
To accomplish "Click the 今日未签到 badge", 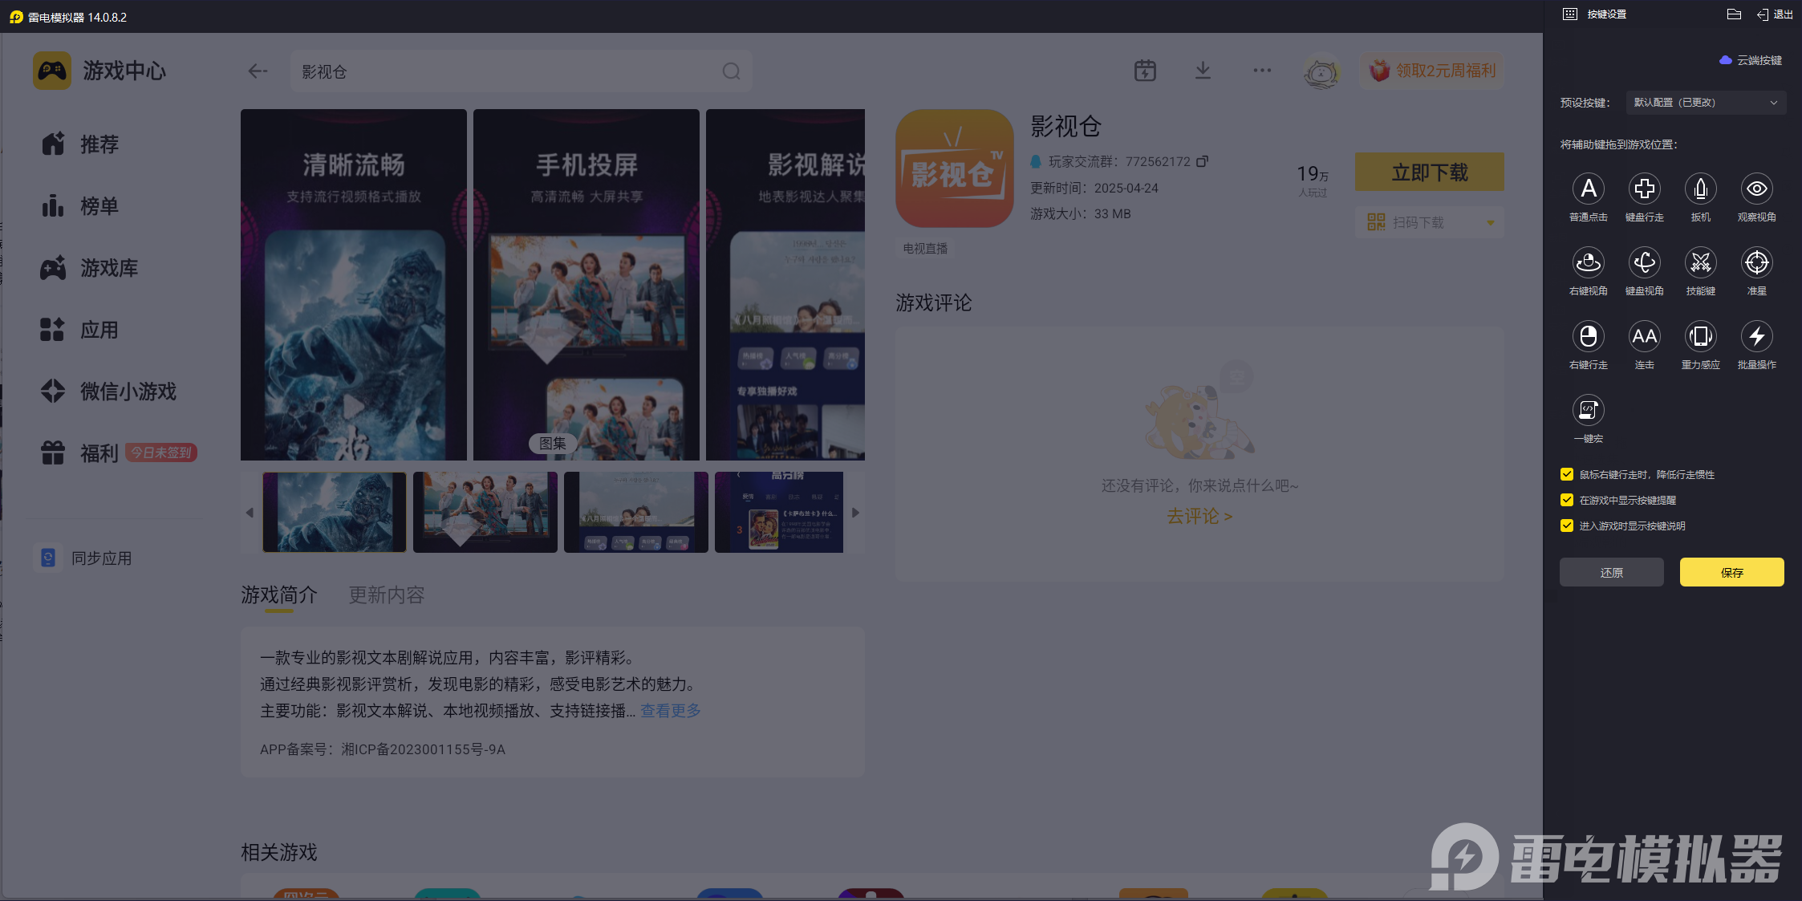I will pos(161,453).
